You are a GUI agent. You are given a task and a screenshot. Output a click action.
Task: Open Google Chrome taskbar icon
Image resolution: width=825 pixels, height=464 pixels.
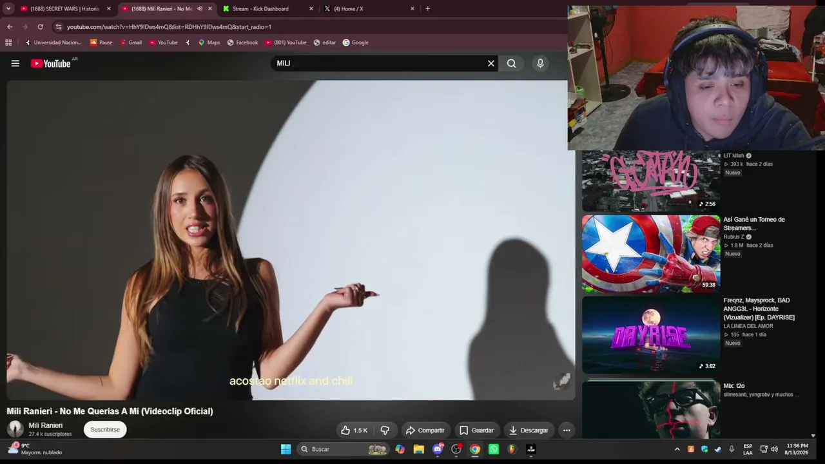[475, 449]
